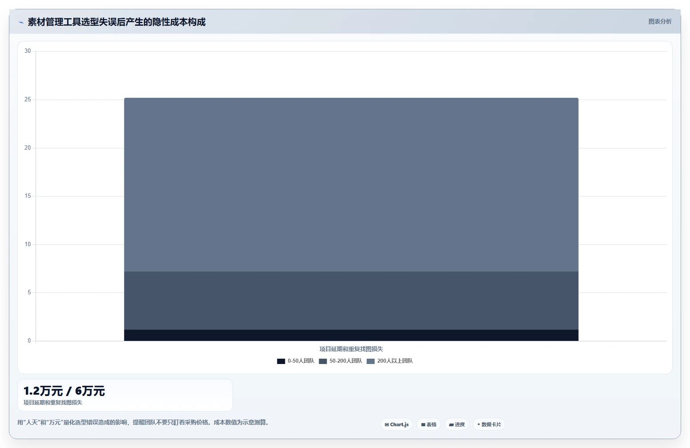Click the x-axis label 项目延期和重复找图损失

point(351,349)
